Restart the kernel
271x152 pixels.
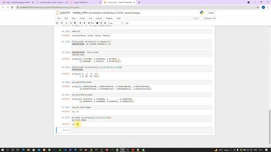[101, 23]
